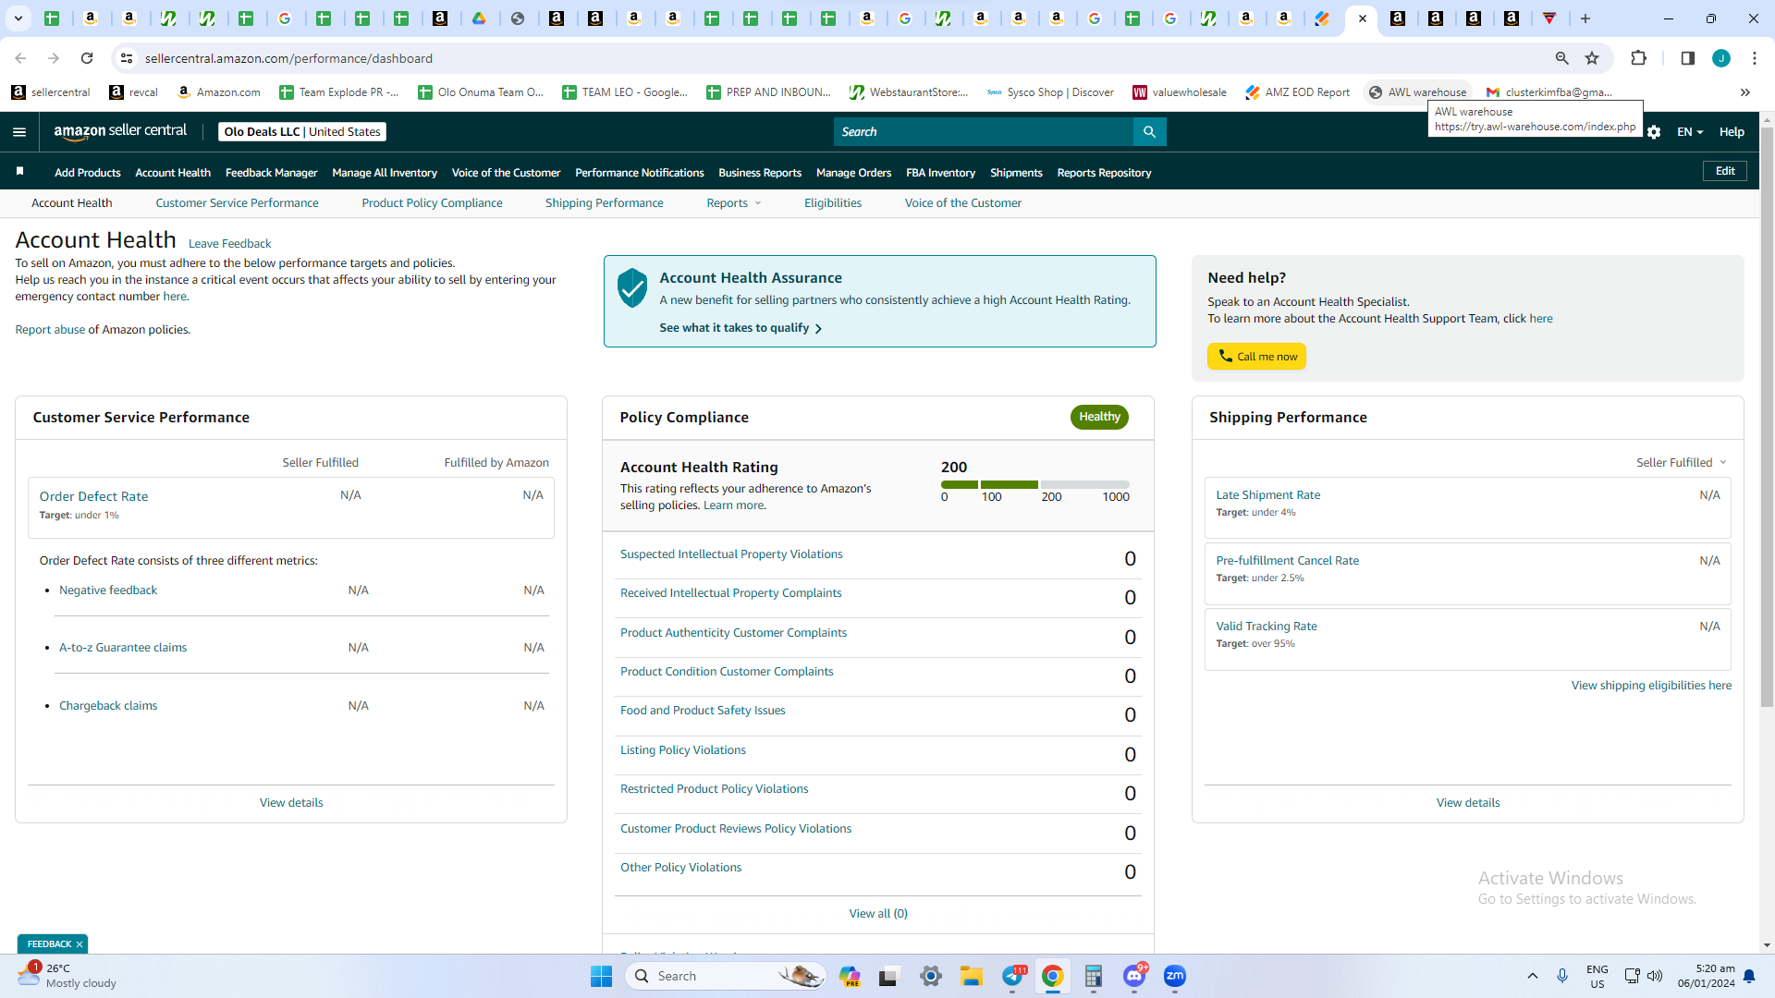Open the Learn more link for Account Health Rating
Viewport: 1775px width, 998px height.
733,505
